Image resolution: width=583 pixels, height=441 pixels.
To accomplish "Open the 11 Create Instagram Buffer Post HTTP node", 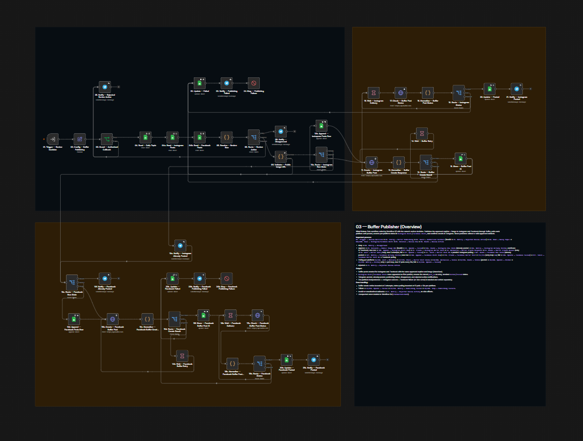I will [x=371, y=163].
